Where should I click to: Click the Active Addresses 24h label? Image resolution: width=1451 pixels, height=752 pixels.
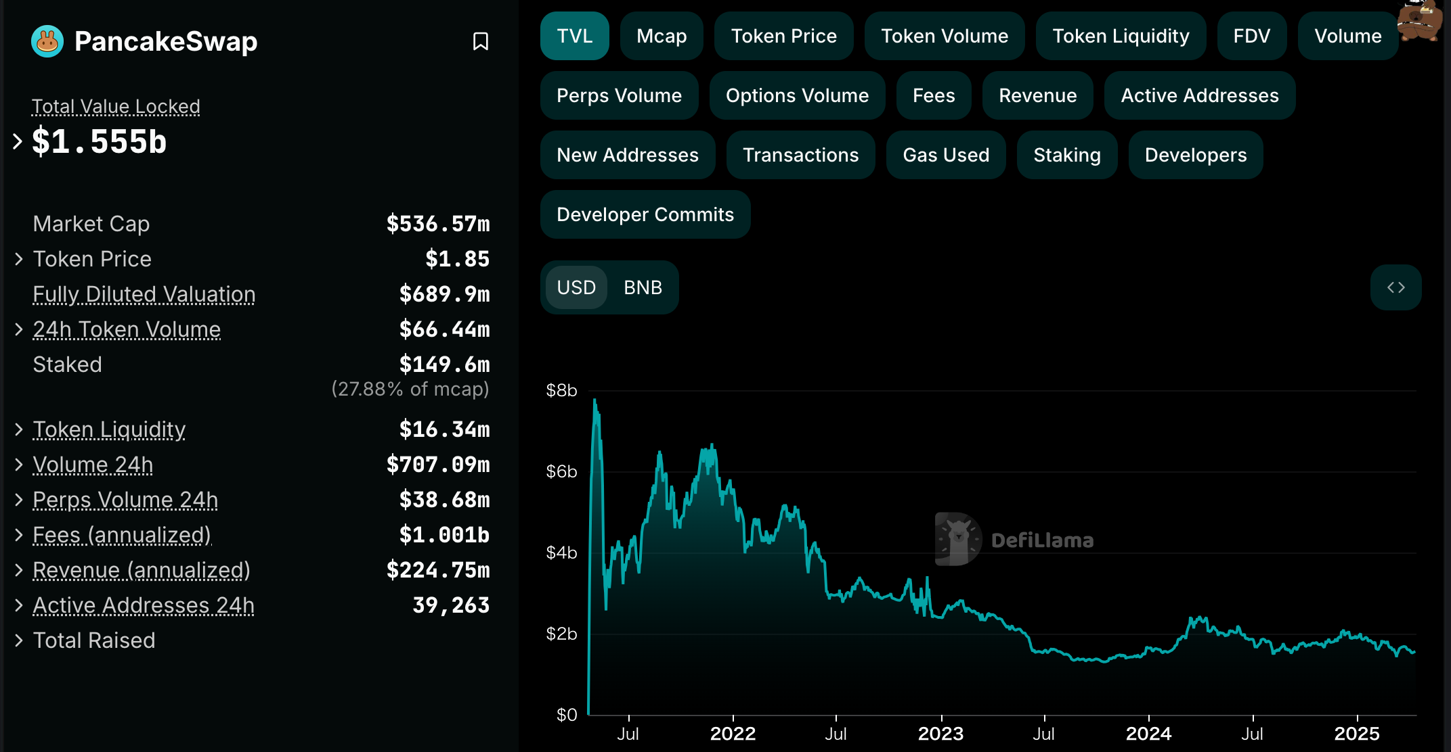point(144,605)
